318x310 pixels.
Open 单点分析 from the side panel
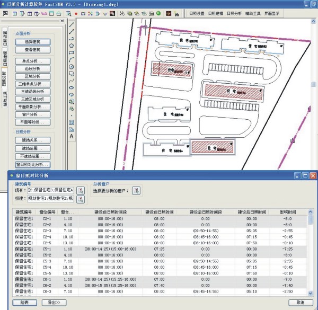point(32,61)
